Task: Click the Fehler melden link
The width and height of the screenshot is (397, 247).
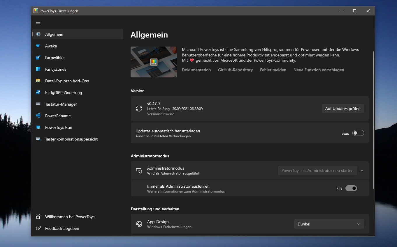Action: point(273,70)
